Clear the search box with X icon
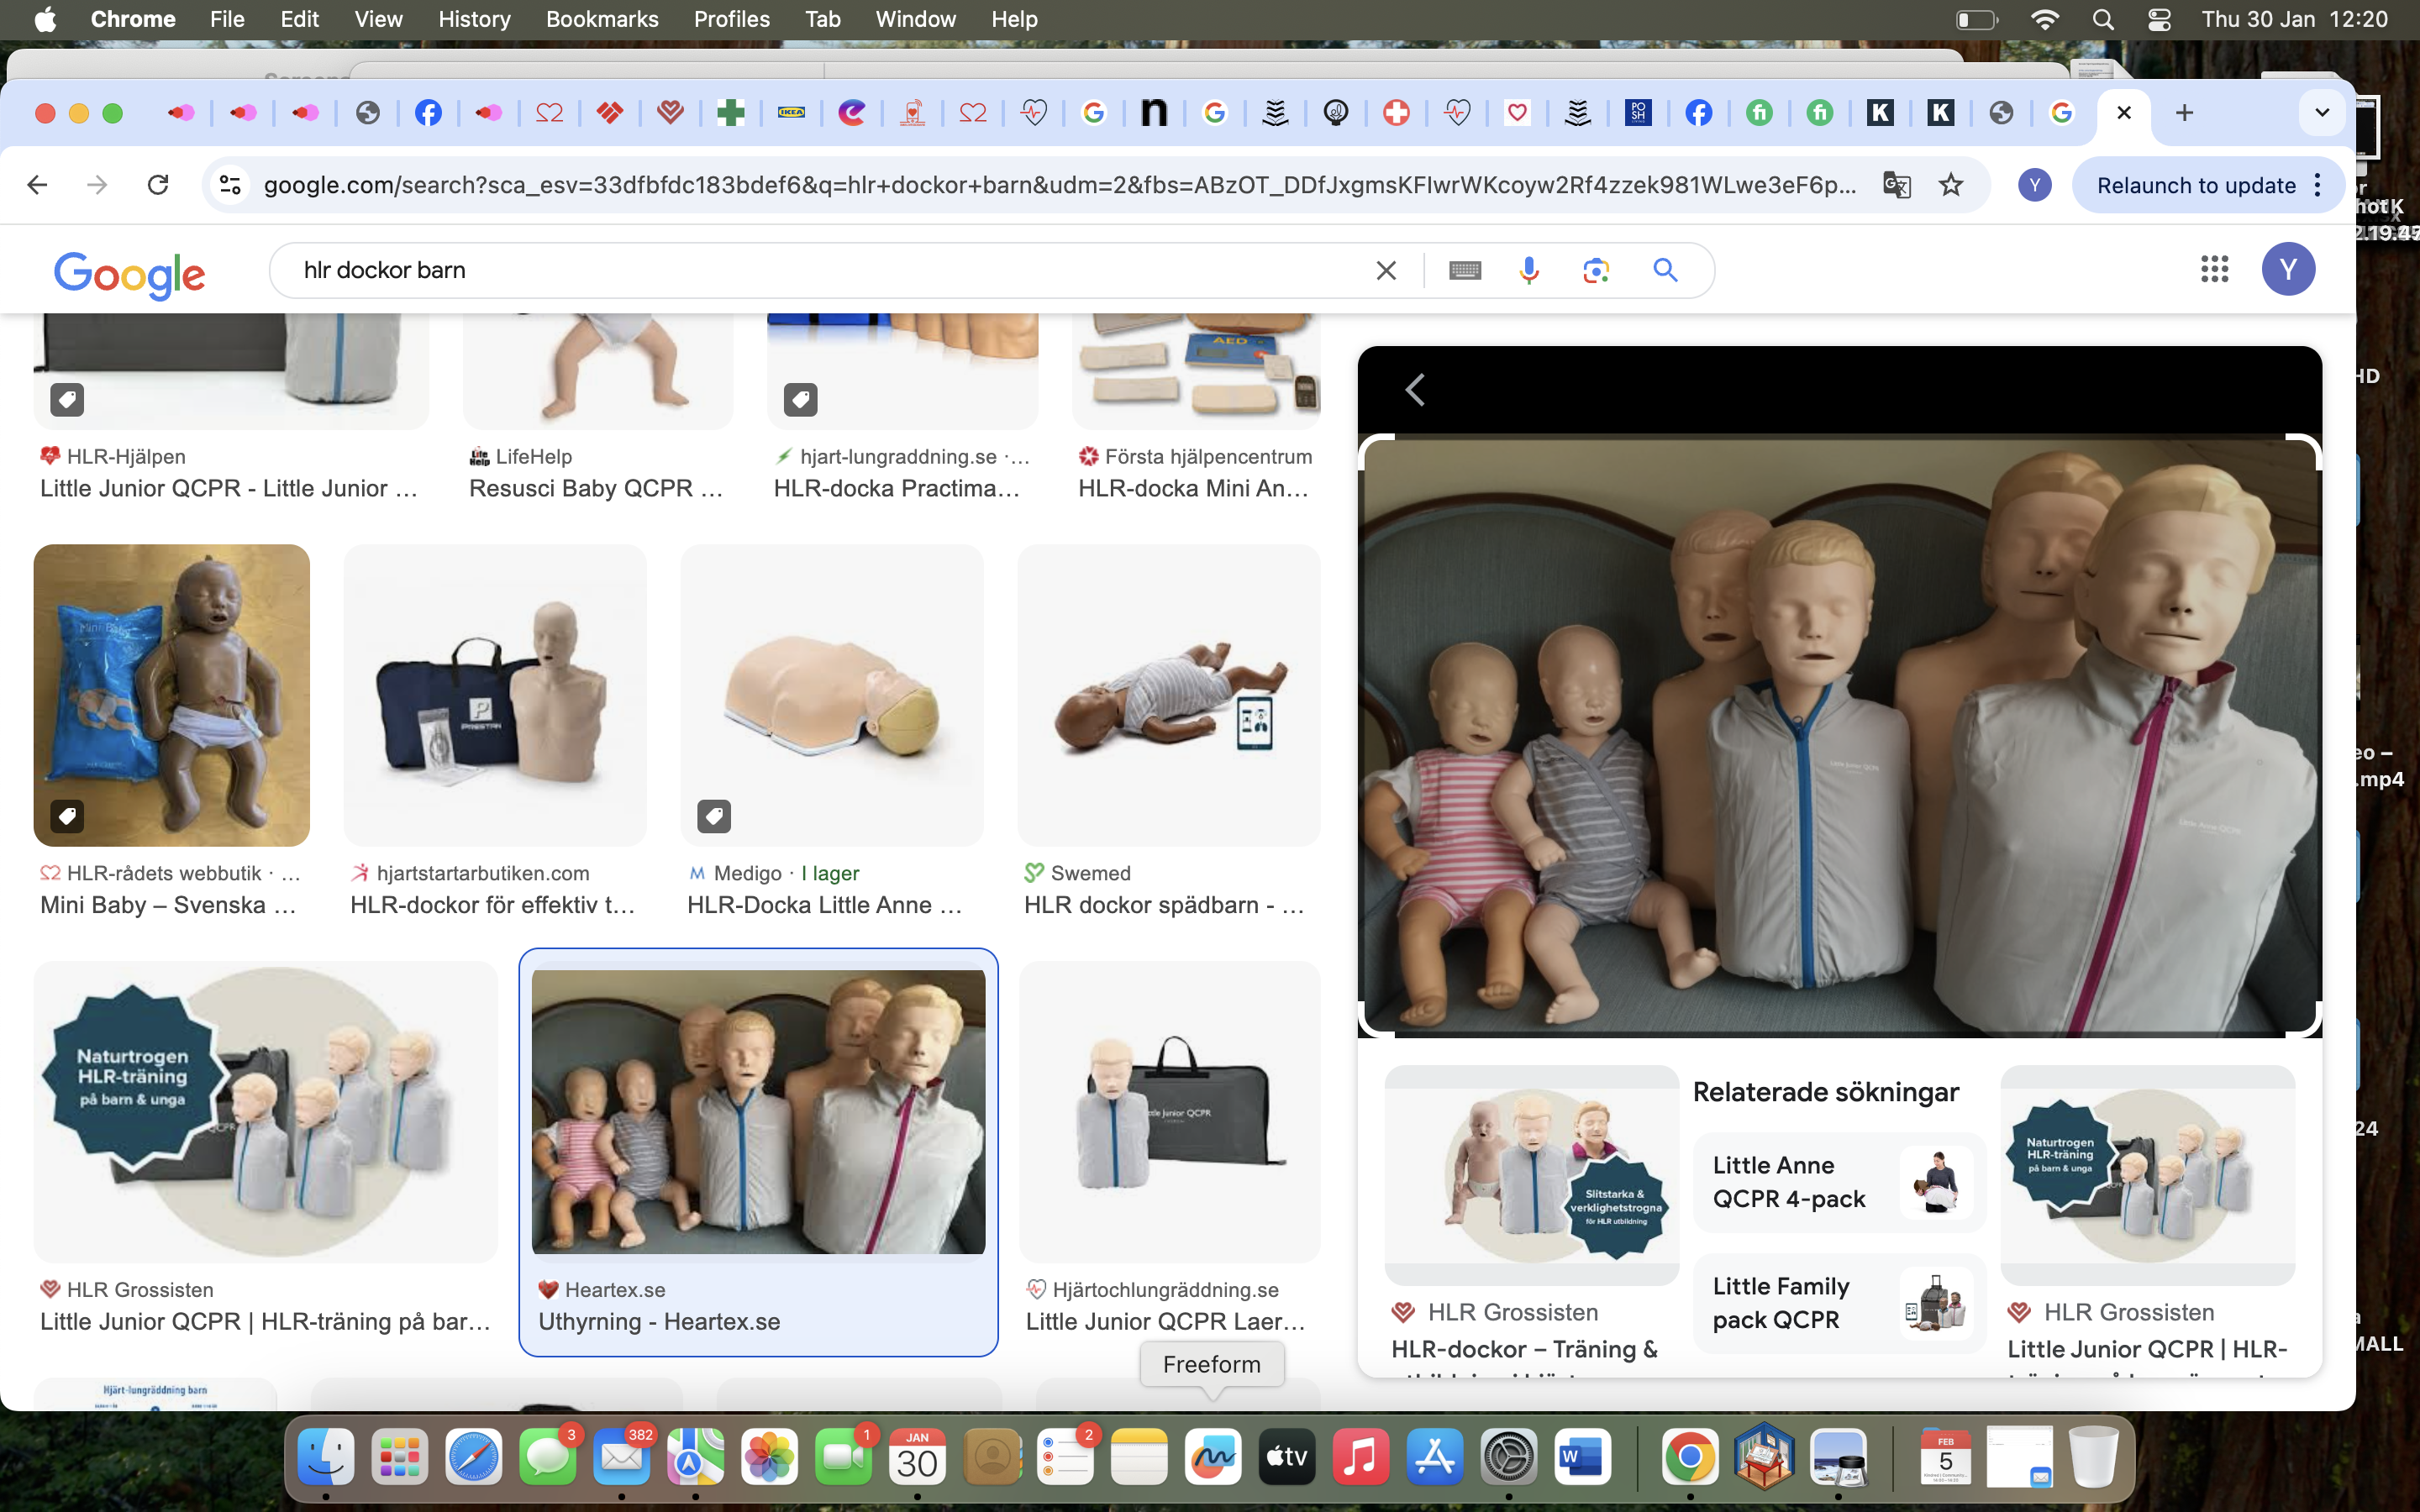This screenshot has width=2420, height=1512. 1386,270
